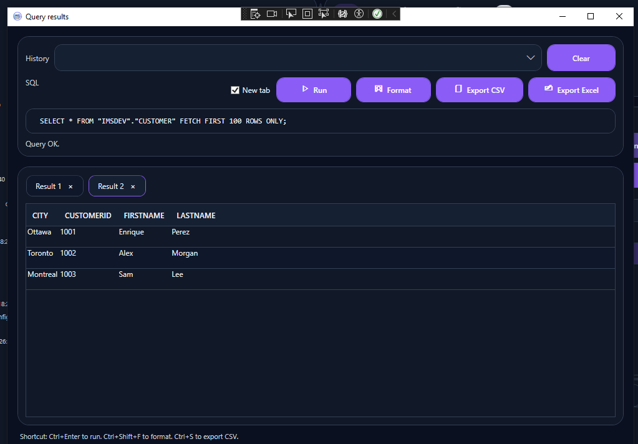Focus the SQL query editor text
638x444 pixels.
pos(320,121)
